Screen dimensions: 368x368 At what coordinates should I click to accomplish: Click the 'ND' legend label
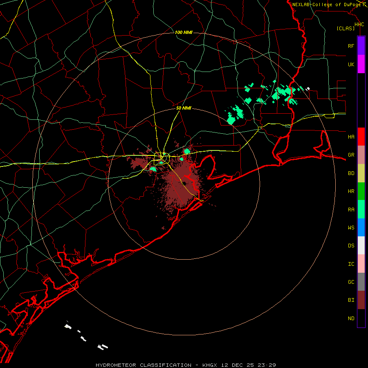click(x=351, y=318)
